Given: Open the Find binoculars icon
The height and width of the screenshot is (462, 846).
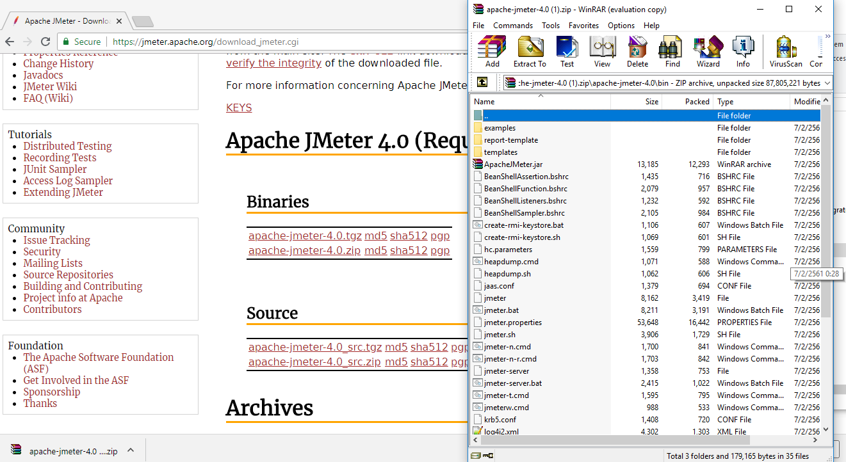Looking at the screenshot, I should point(672,51).
